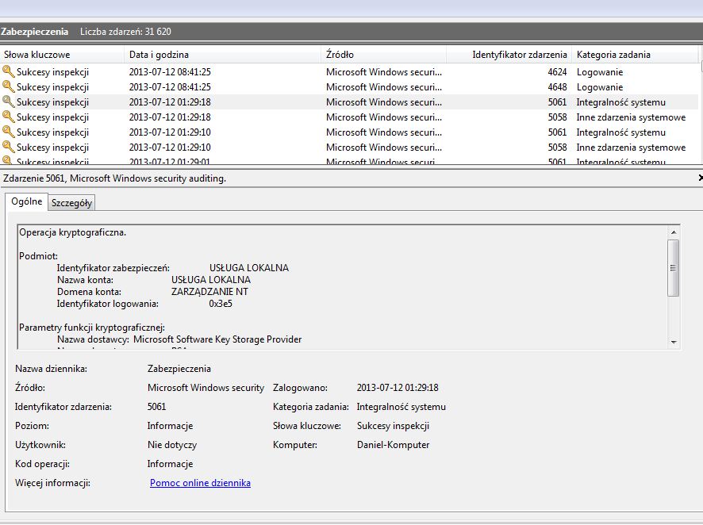
Task: Click USŁUGA LOKALNA next to Nazwa konta
Action: (211, 280)
